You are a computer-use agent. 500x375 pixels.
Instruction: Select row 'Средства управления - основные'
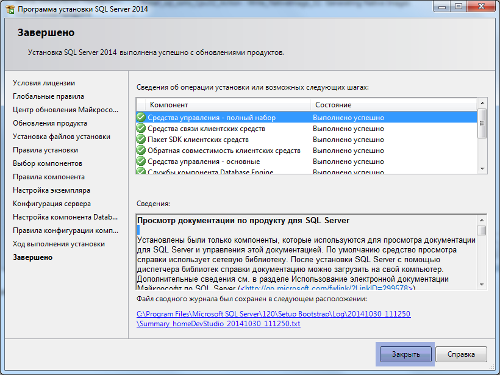307,162
